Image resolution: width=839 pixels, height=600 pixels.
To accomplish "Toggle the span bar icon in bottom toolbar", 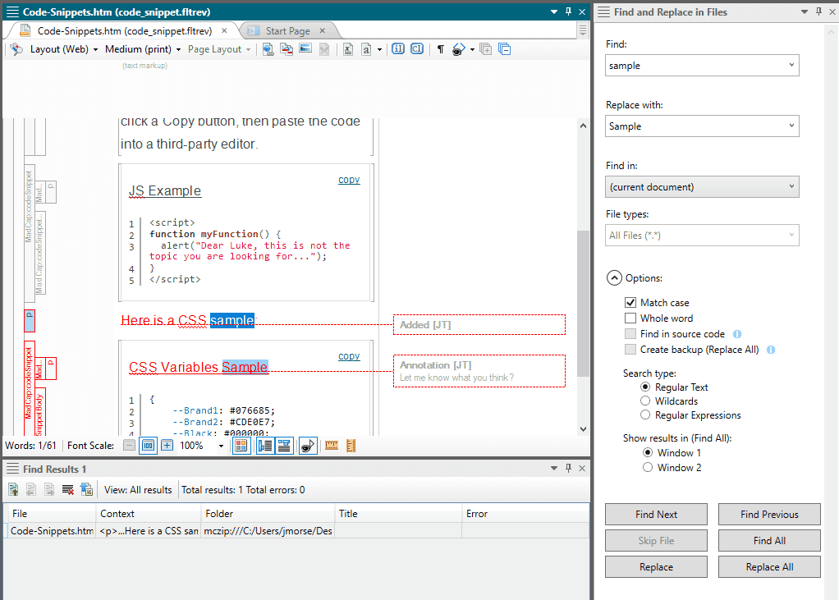I will (x=284, y=446).
